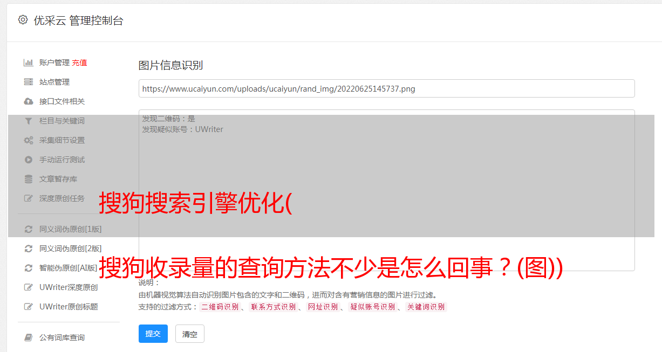Click the 网址识别 tag
Image resolution: width=662 pixels, height=352 pixels.
pyautogui.click(x=323, y=307)
